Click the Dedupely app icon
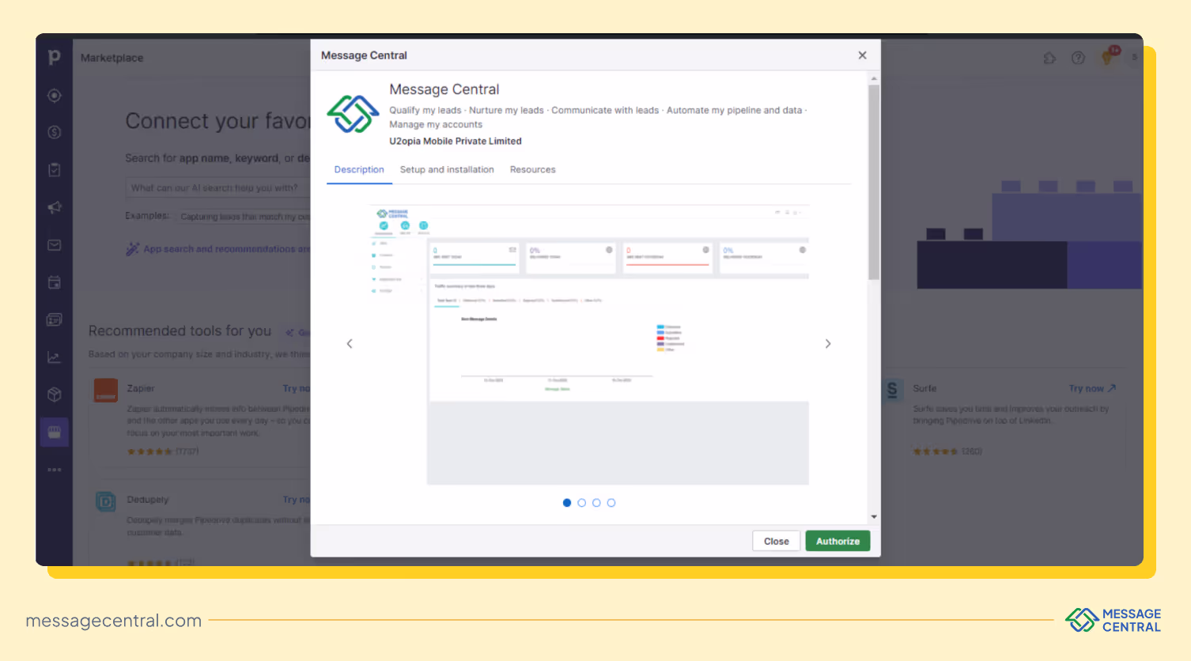This screenshot has width=1191, height=661. [106, 501]
